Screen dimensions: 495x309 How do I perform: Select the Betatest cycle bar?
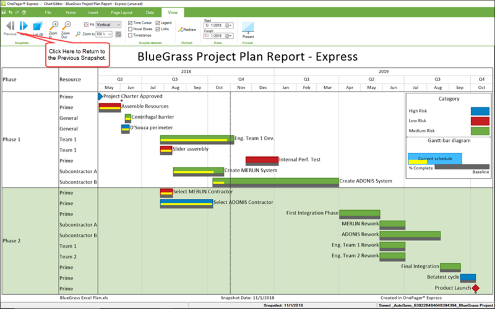click(x=468, y=279)
